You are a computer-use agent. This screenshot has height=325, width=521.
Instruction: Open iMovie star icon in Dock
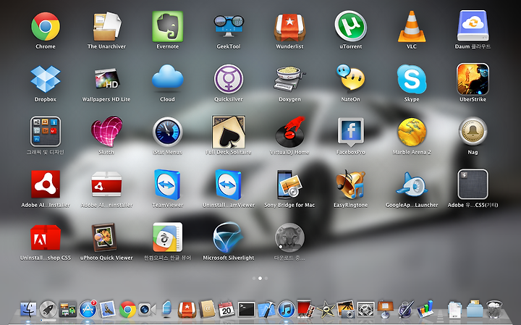tap(326, 310)
